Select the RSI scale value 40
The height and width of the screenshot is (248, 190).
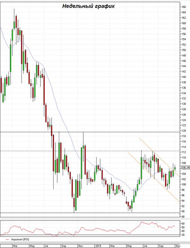(183, 231)
